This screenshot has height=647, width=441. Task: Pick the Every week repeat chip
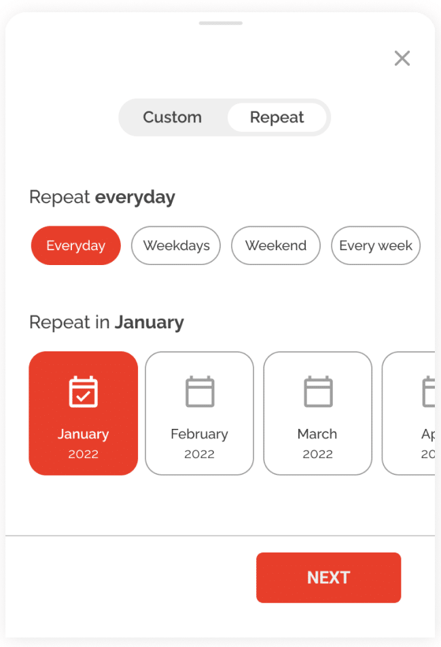coord(376,245)
